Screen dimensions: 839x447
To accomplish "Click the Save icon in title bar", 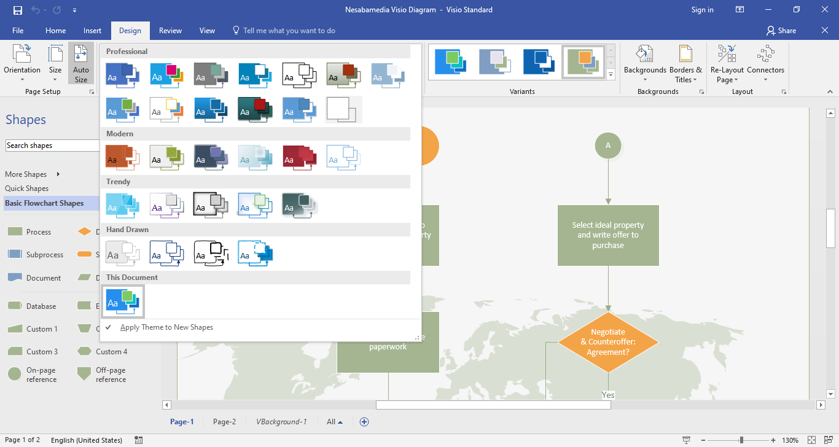I will (18, 10).
